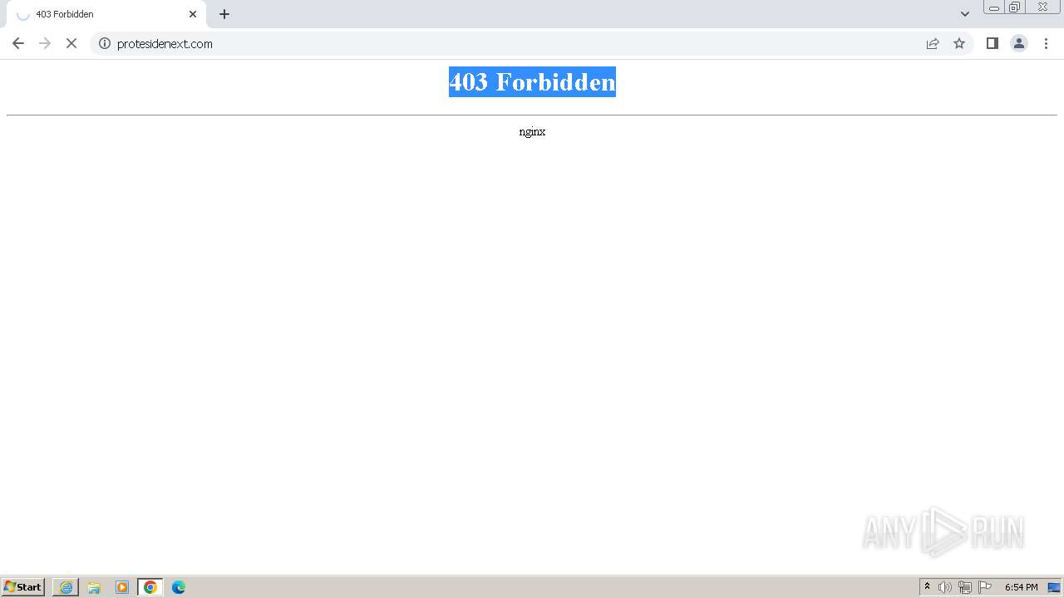
Task: Share this page icon
Action: [933, 43]
